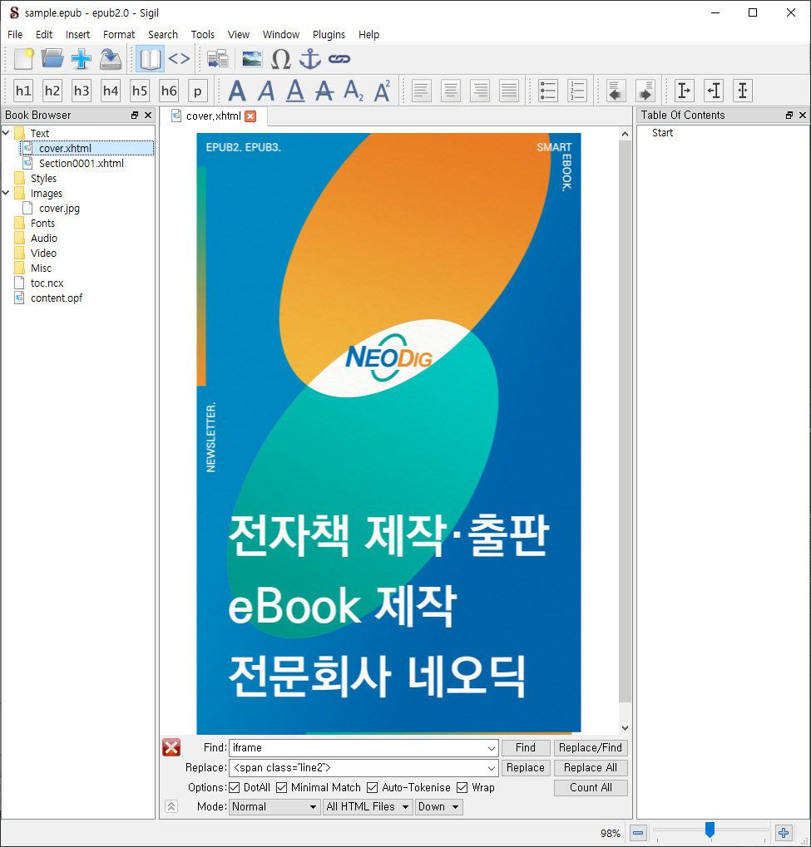Apply heading 6 with the h6 button
The image size is (811, 847).
pos(169,91)
